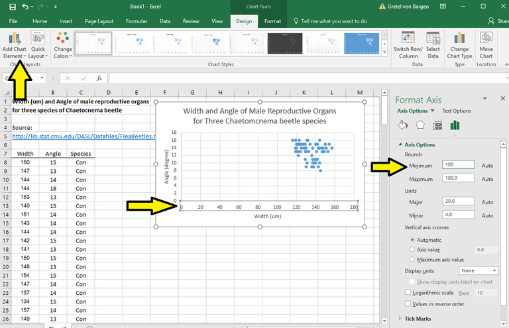
Task: Choose Maximum axis value radio option
Action: pos(414,260)
